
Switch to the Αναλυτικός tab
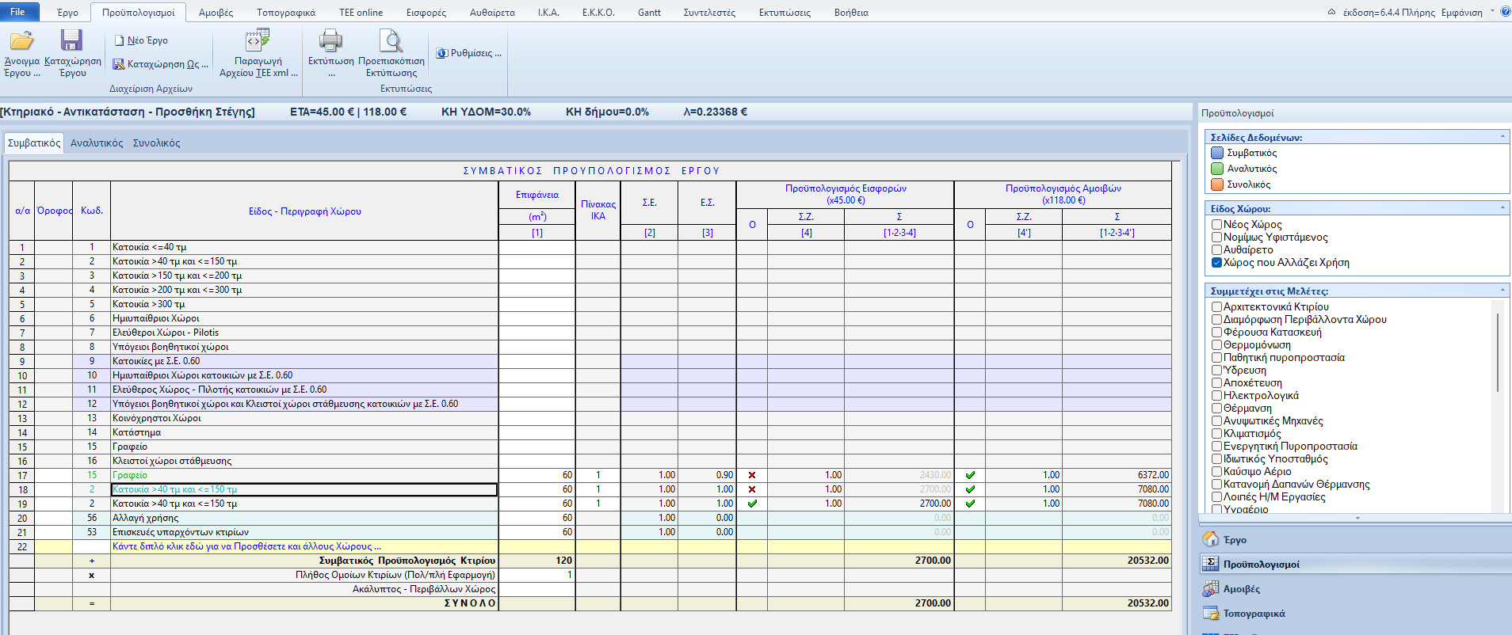97,143
